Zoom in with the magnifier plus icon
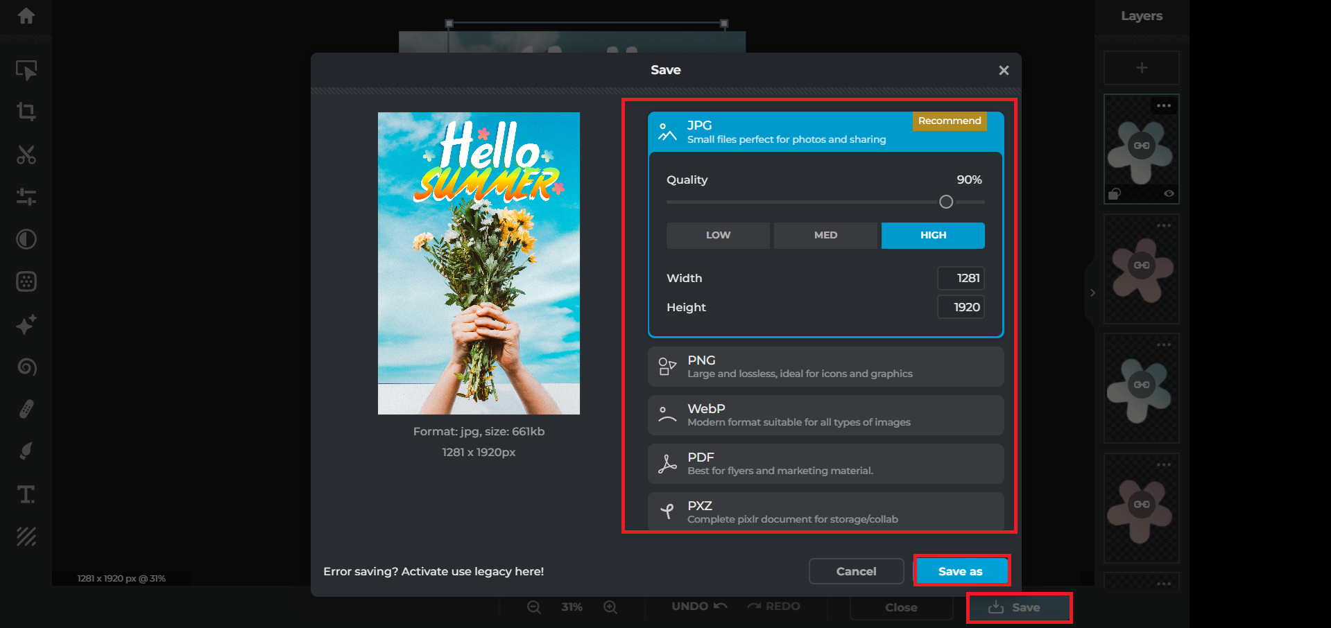The image size is (1331, 628). (x=610, y=607)
